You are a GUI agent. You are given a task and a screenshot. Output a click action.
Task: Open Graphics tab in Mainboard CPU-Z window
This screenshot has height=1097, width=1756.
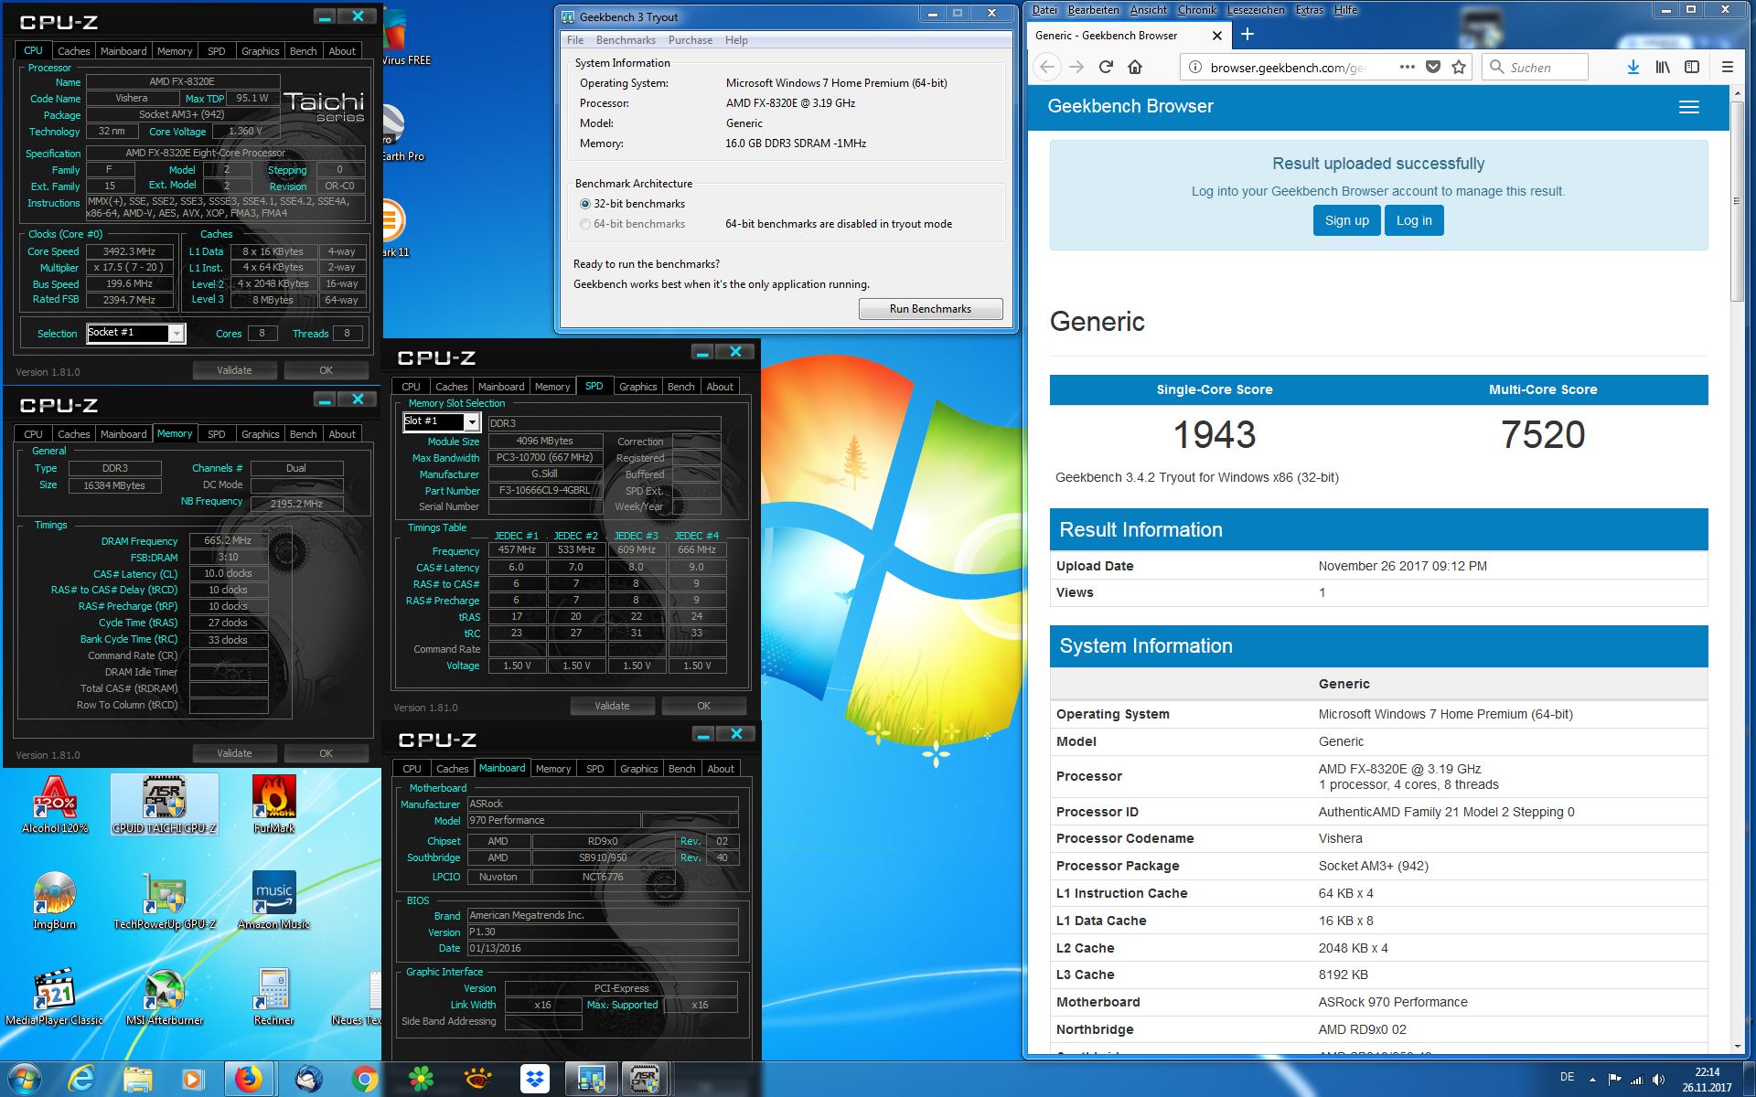[x=639, y=769]
